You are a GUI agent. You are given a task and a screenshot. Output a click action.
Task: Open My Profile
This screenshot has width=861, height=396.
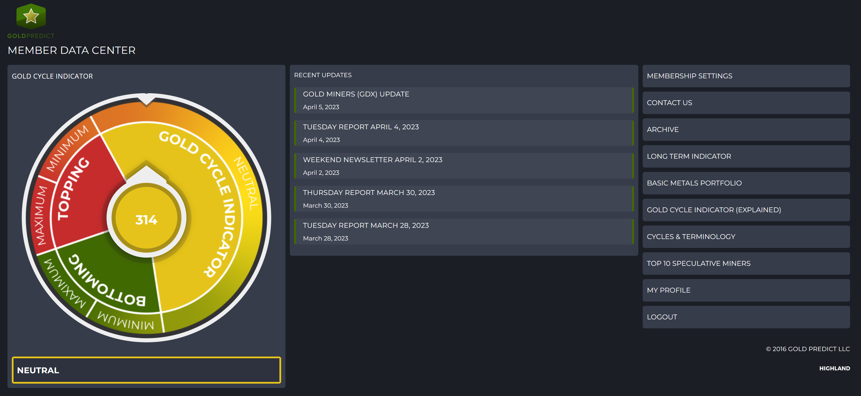(x=669, y=290)
